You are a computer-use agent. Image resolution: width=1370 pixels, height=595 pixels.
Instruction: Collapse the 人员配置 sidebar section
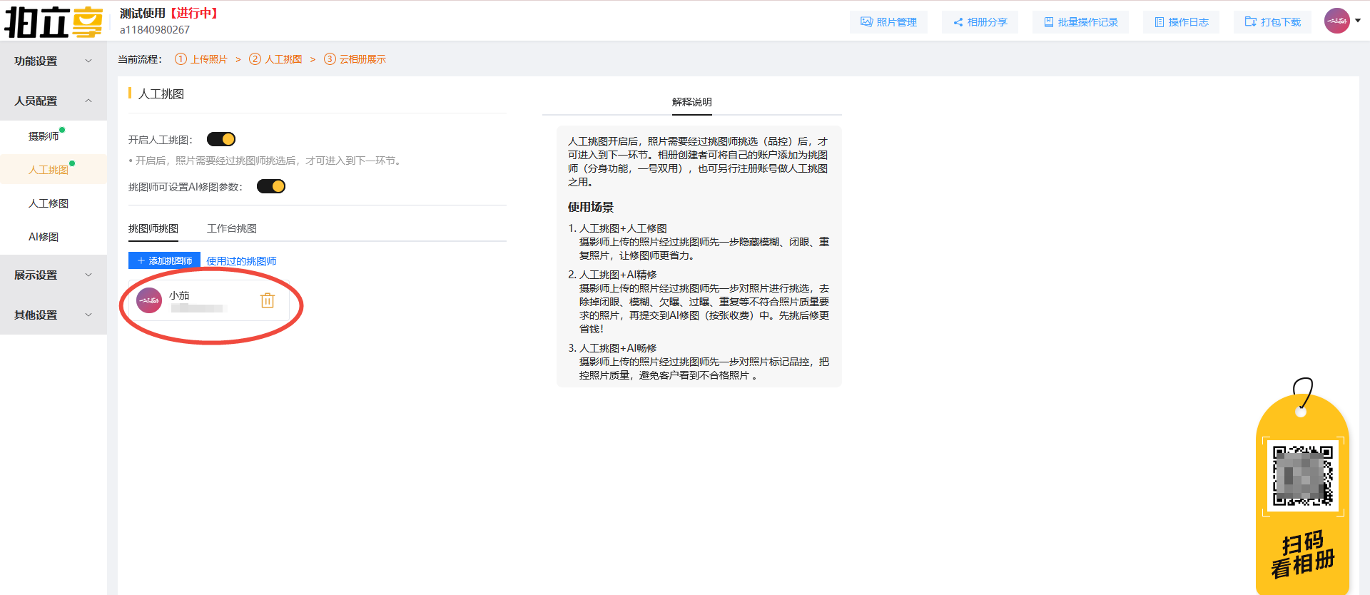(x=54, y=101)
